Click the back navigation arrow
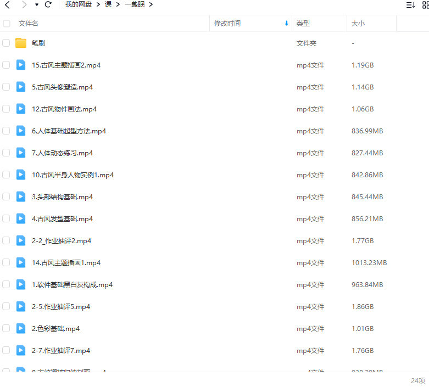The height and width of the screenshot is (387, 429). [x=7, y=5]
